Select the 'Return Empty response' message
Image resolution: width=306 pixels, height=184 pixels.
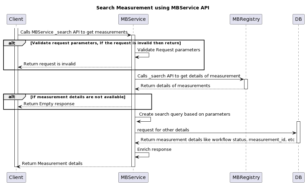click(x=49, y=104)
